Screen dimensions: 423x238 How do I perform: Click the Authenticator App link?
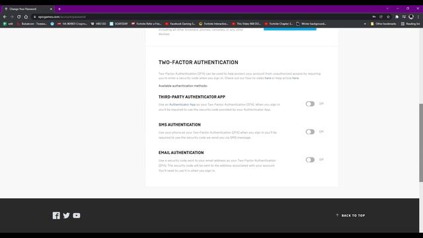coord(182,104)
